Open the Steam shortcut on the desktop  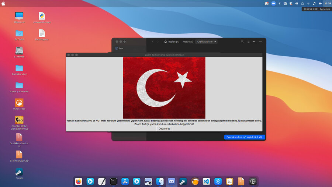click(19, 174)
